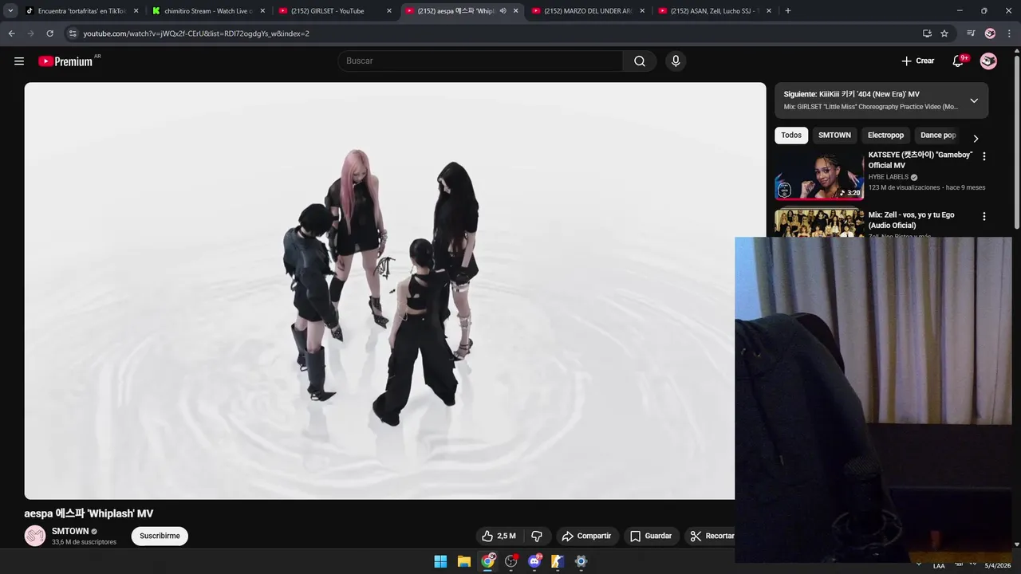1021x574 pixels.
Task: Click the browser address bar URL
Action: (x=196, y=33)
